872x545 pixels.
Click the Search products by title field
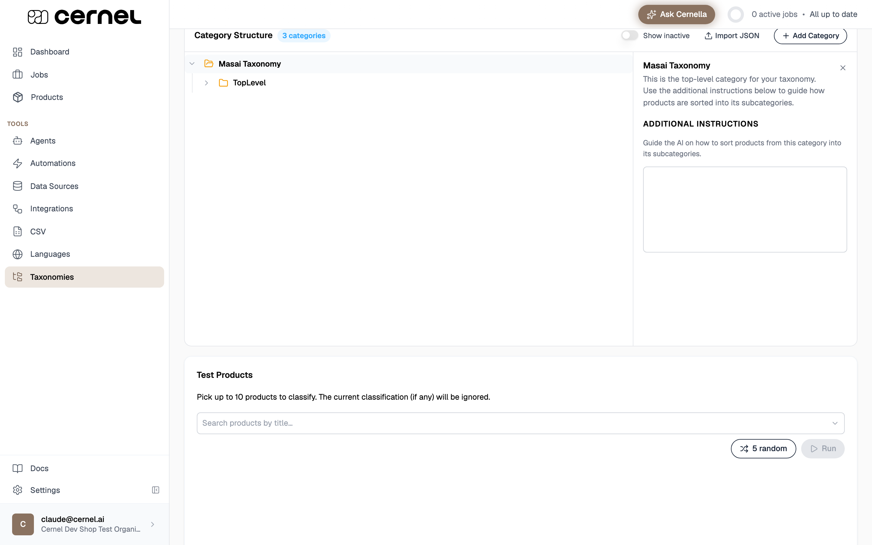coord(520,423)
